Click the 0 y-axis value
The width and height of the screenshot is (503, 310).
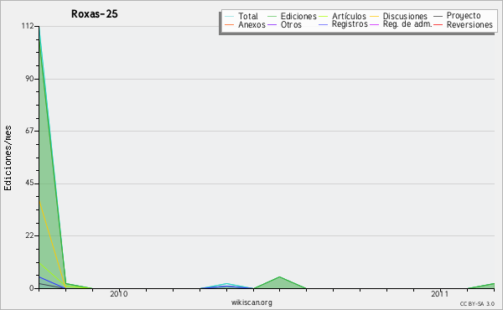pyautogui.click(x=32, y=288)
